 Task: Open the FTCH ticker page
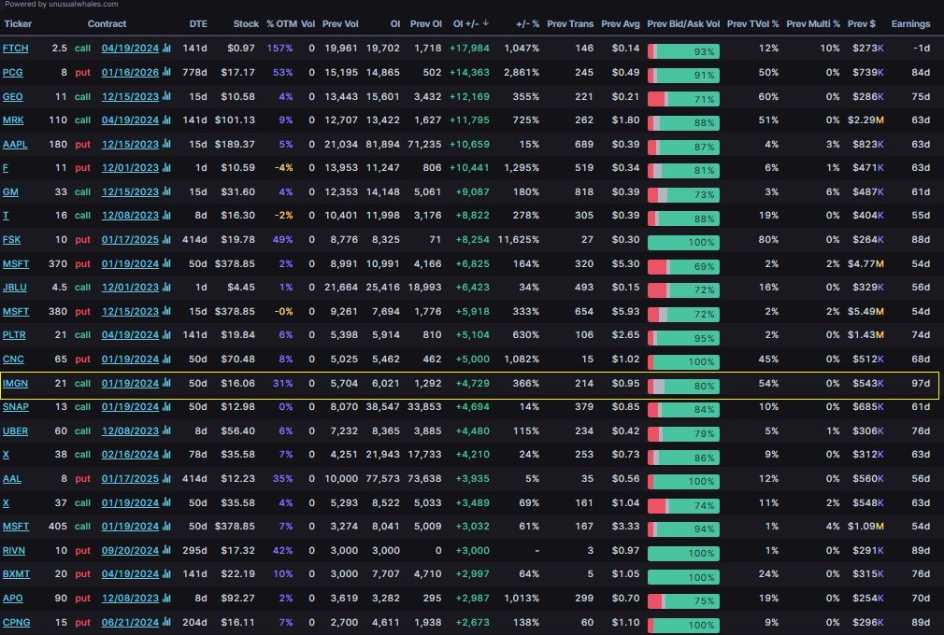(15, 48)
